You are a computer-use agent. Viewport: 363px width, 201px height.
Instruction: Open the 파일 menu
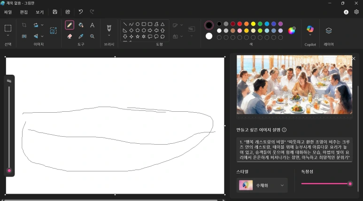click(x=8, y=12)
